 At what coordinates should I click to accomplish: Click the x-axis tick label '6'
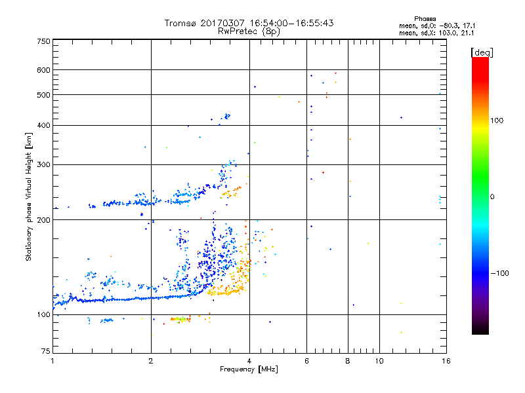pyautogui.click(x=306, y=361)
